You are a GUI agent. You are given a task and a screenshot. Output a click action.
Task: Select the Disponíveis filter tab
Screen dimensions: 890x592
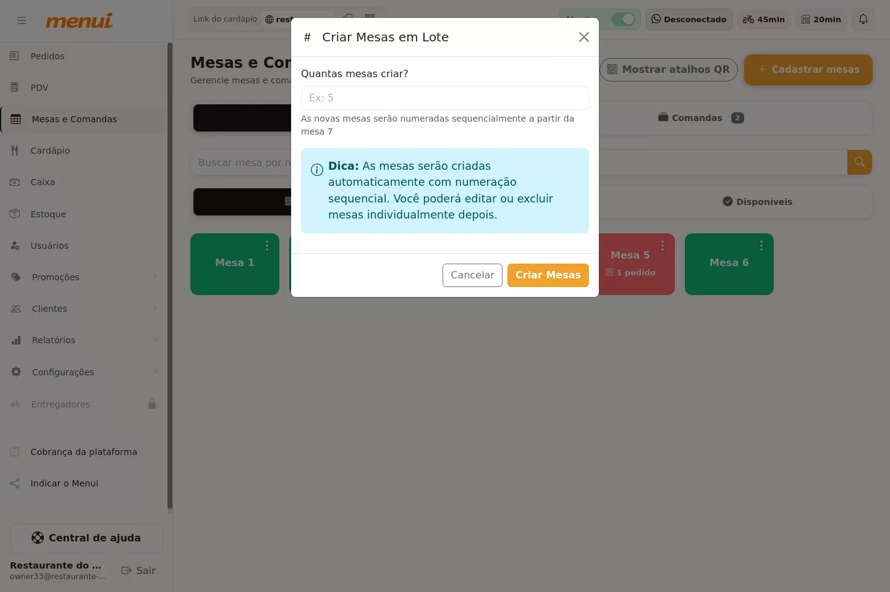pos(758,202)
